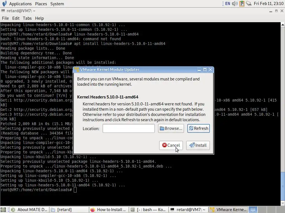285x213 pixels.
Task: Click the terminal prompt line at bottom
Action: (38, 190)
